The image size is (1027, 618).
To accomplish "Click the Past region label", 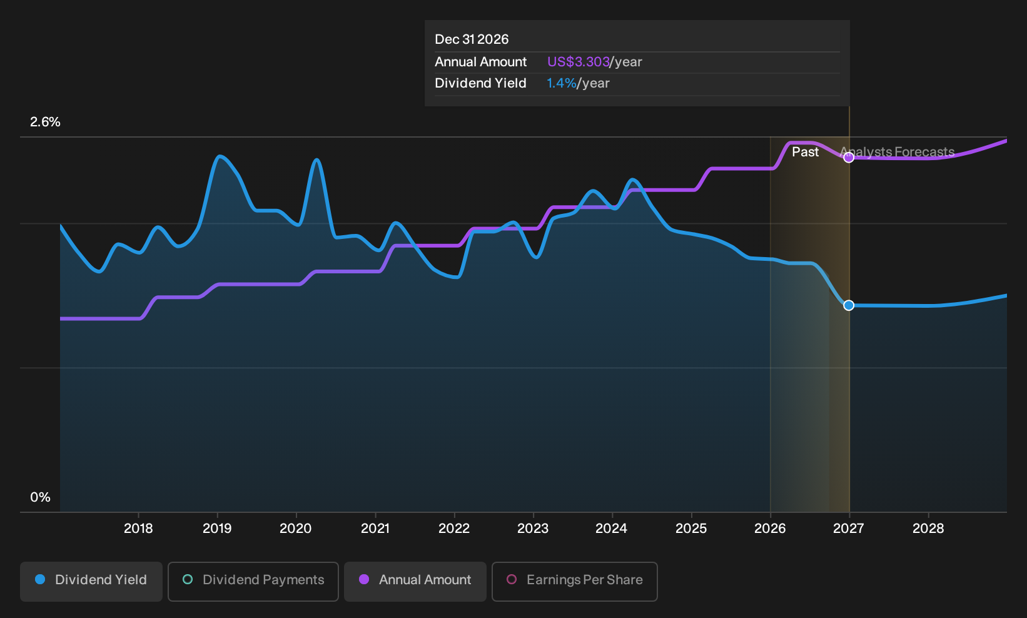I will (x=805, y=152).
